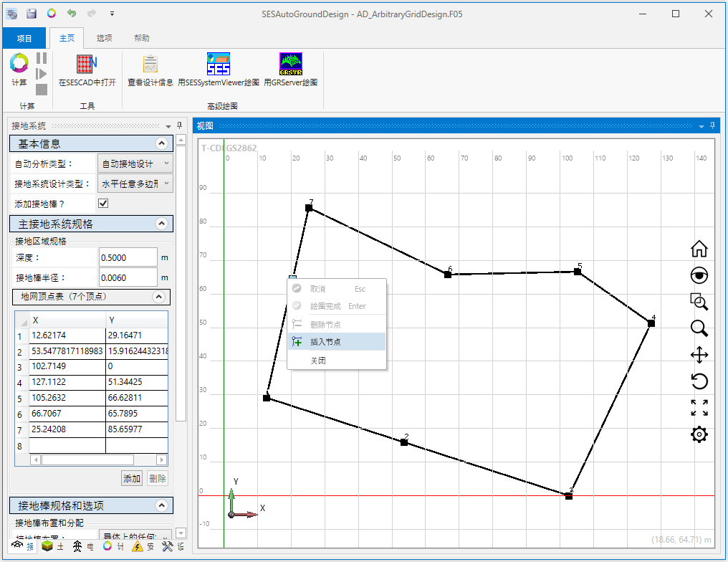The width and height of the screenshot is (728, 562).
Task: Click the 深度 depth input field
Action: pos(128,257)
